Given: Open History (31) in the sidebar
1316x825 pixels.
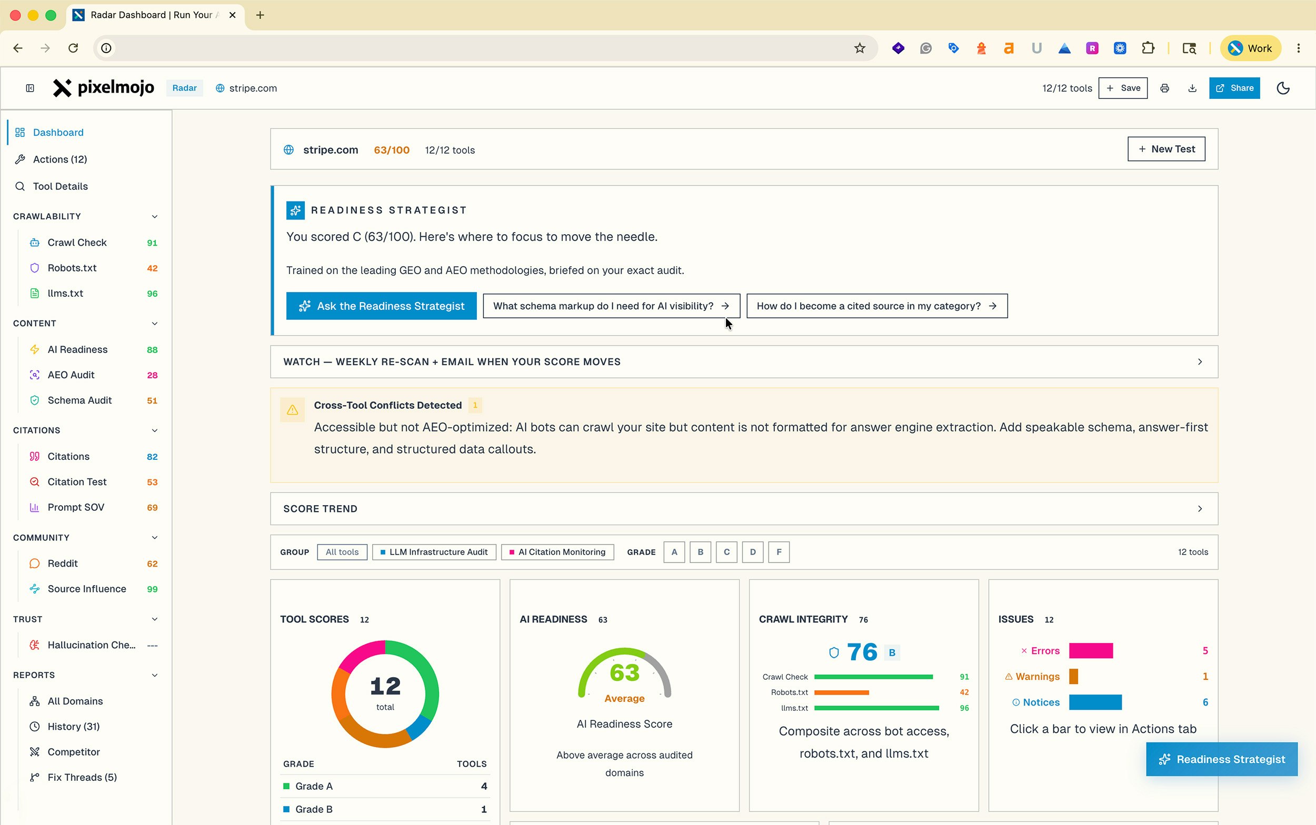Looking at the screenshot, I should (93, 727).
